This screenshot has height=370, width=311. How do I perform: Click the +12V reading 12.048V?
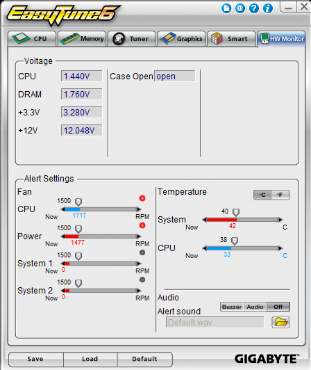pyautogui.click(x=82, y=130)
